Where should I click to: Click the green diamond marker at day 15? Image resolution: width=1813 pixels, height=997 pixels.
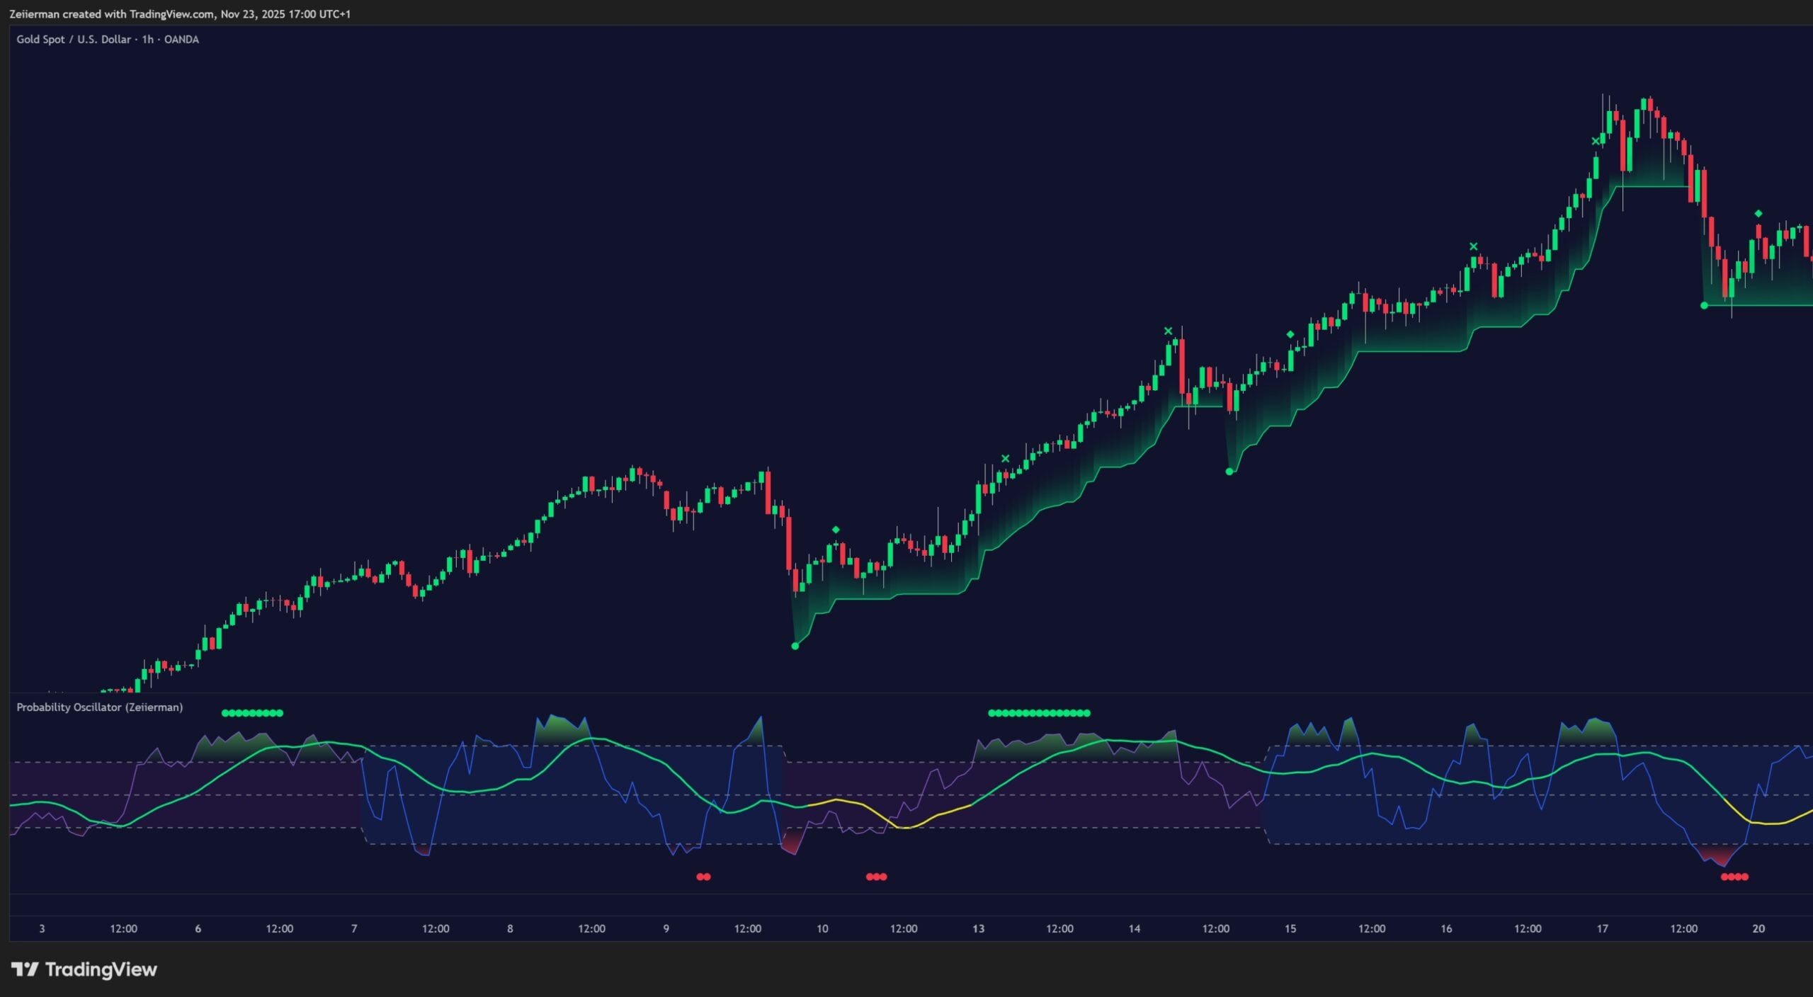click(1290, 334)
